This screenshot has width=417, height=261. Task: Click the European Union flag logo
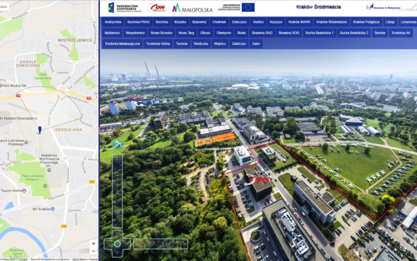248,7
